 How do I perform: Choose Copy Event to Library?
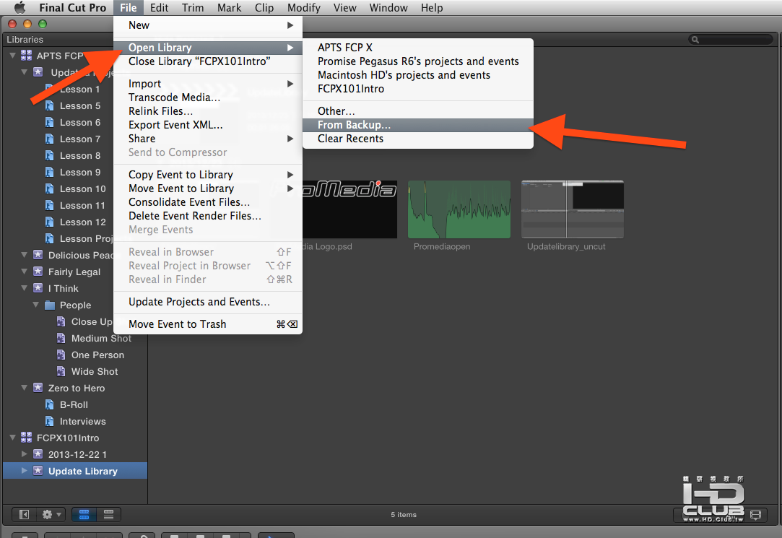pos(207,175)
